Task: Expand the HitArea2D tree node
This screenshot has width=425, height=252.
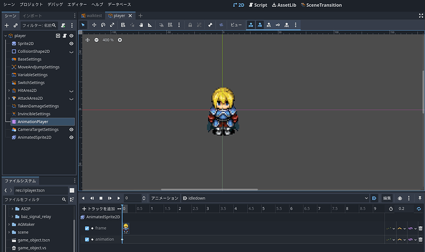Action: 9,91
